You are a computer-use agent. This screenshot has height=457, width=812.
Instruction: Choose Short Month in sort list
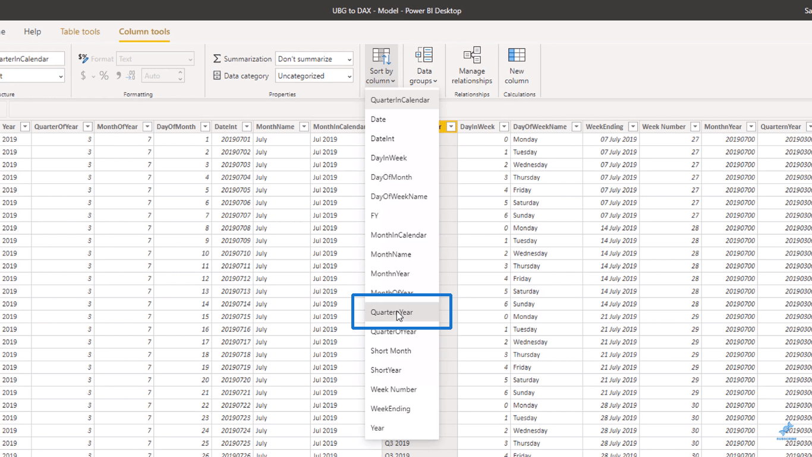(402, 350)
